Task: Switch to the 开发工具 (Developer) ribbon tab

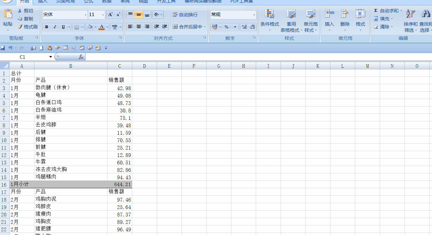Action: (166, 2)
